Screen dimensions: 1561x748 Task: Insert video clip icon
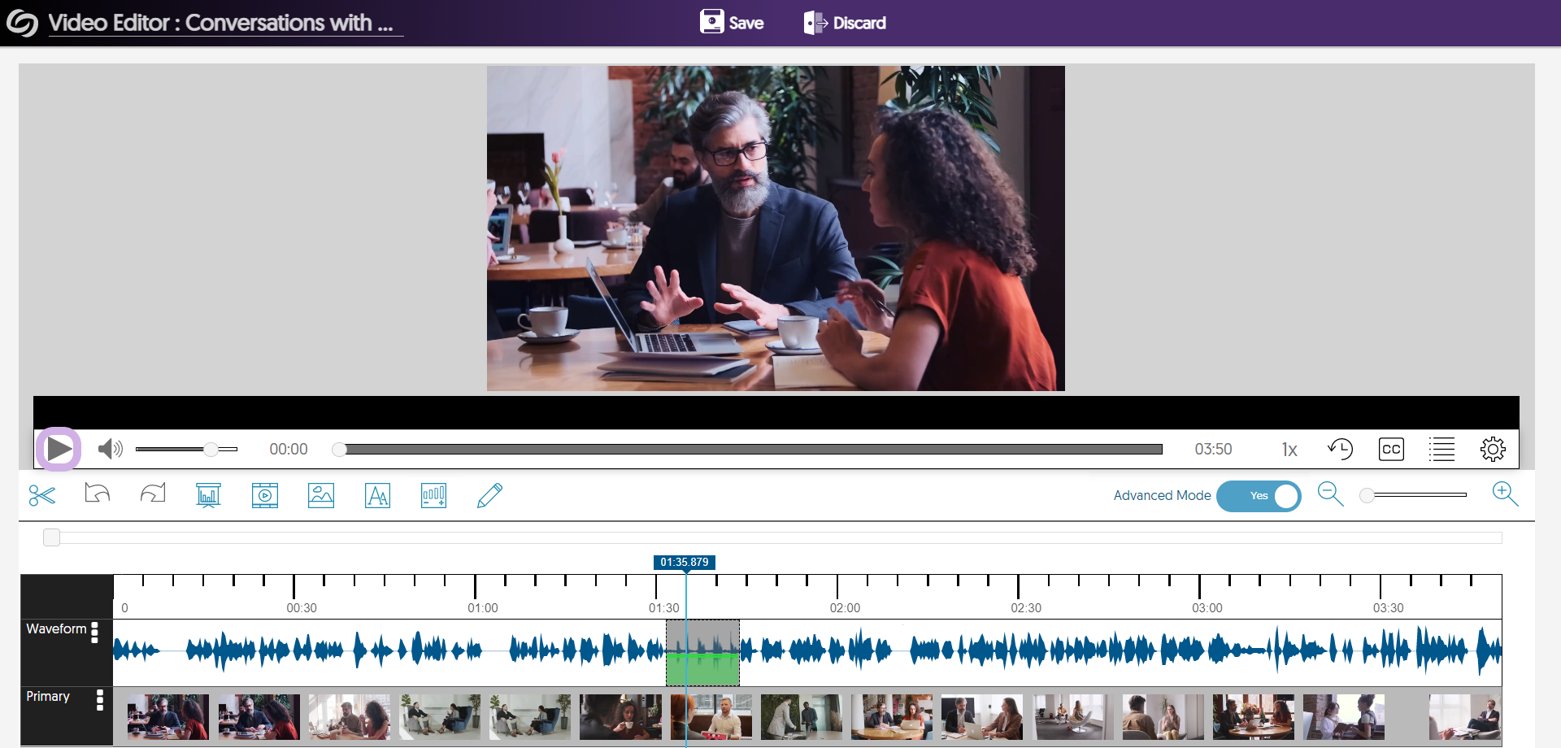point(265,495)
